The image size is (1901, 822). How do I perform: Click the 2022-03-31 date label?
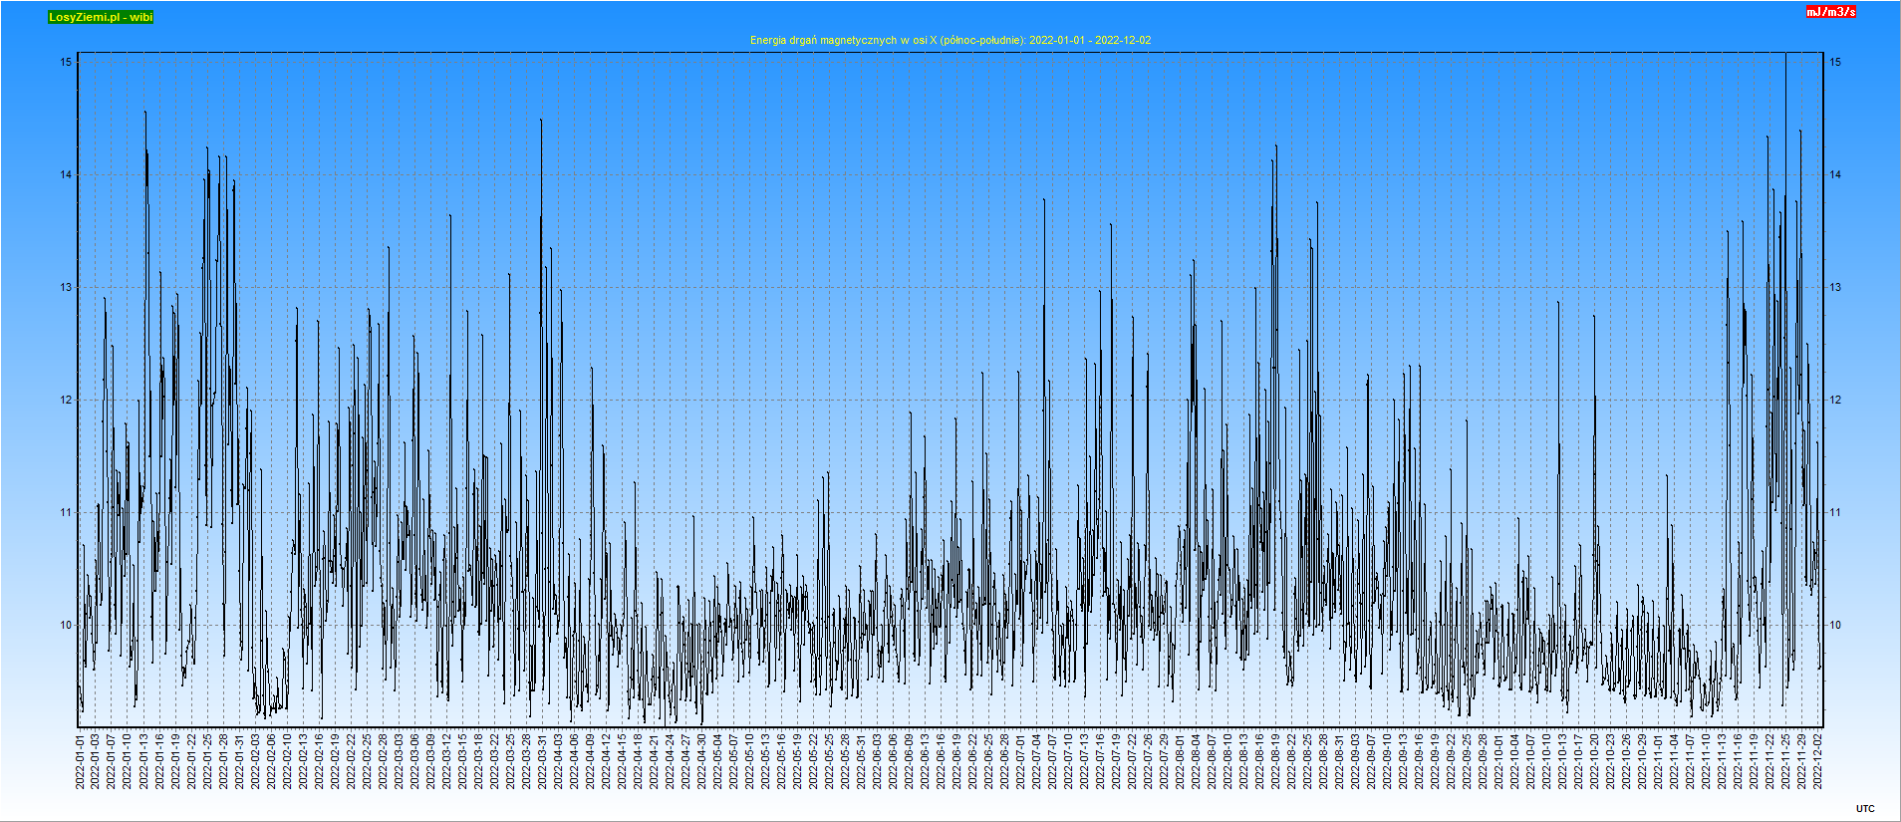542,762
